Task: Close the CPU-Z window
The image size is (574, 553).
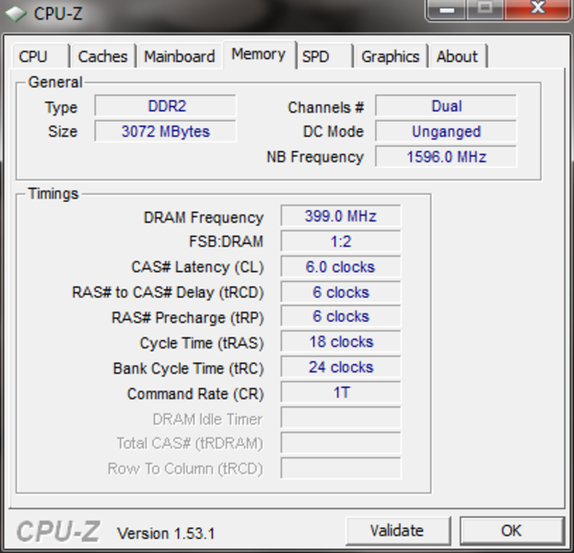Action: [538, 9]
